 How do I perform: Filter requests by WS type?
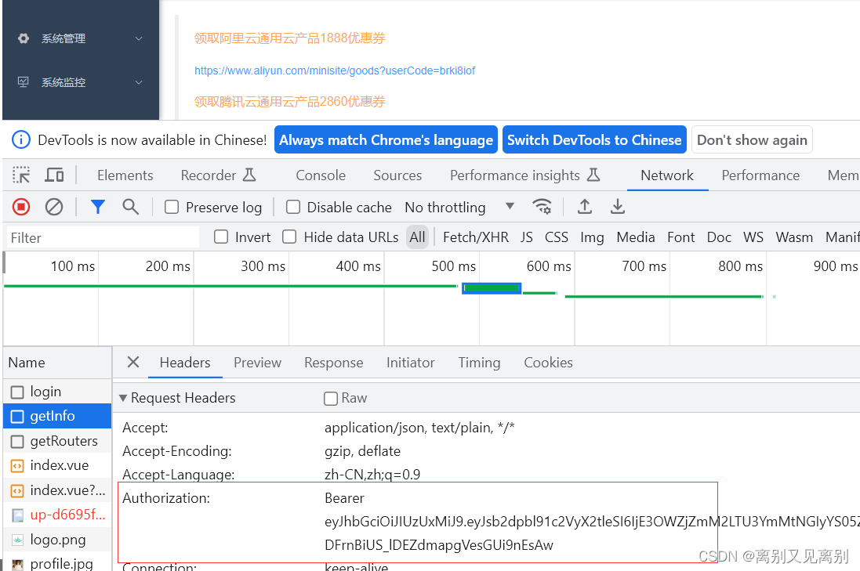click(753, 237)
